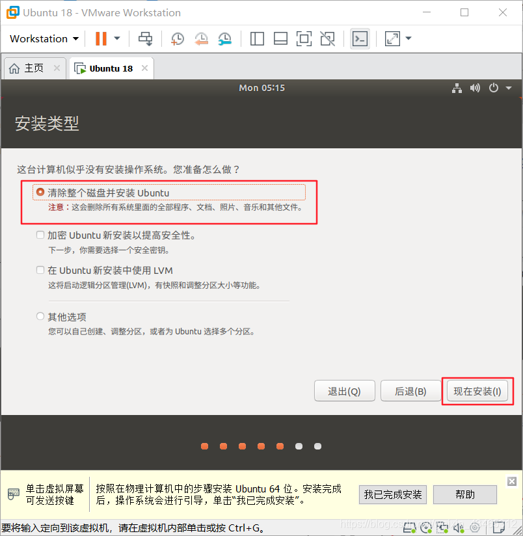Click the network icon in Ubuntu top bar
Viewport: 523px width, 536px height.
click(x=457, y=88)
